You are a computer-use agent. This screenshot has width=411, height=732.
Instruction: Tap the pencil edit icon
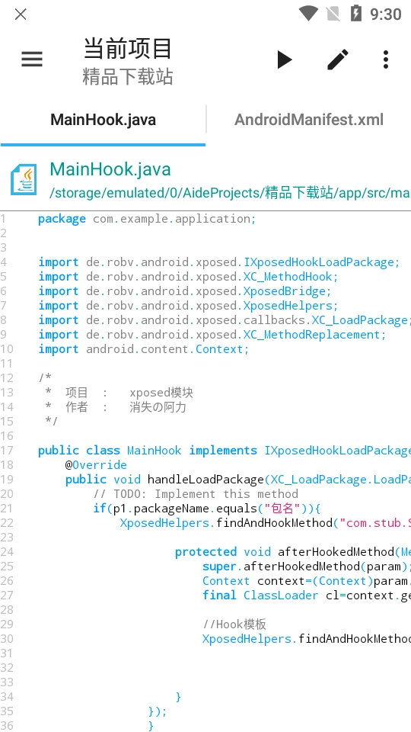338,59
